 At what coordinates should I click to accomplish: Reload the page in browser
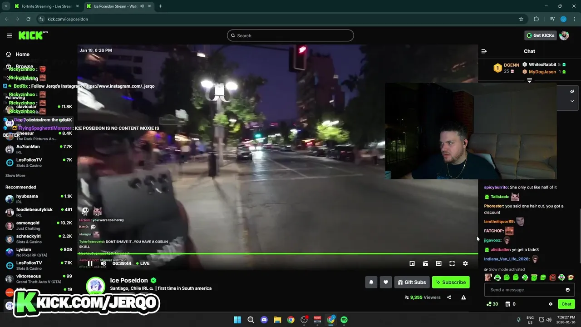(28, 19)
